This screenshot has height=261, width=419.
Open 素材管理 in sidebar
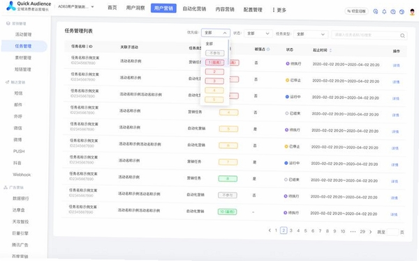pyautogui.click(x=23, y=58)
